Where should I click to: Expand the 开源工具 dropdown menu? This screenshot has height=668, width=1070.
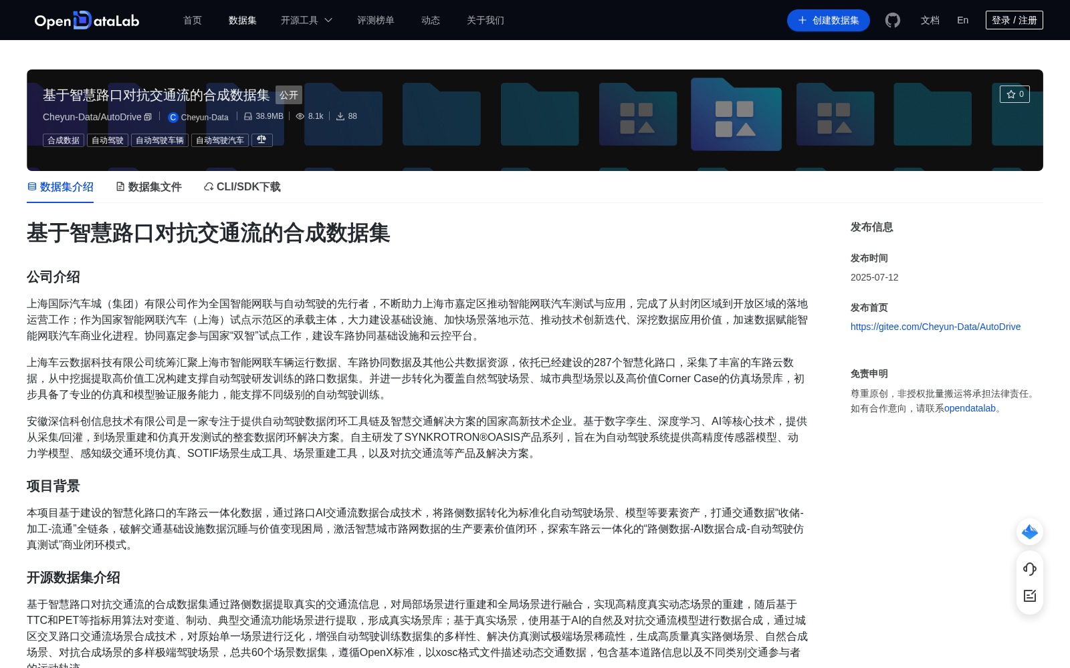tap(306, 20)
